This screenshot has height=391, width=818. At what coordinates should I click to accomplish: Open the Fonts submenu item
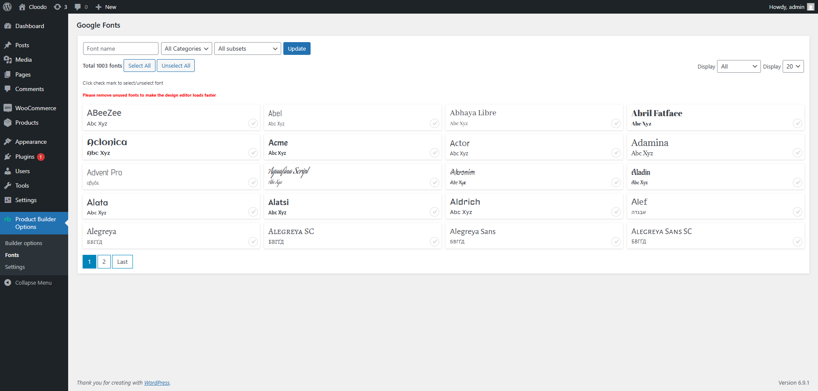pos(12,255)
